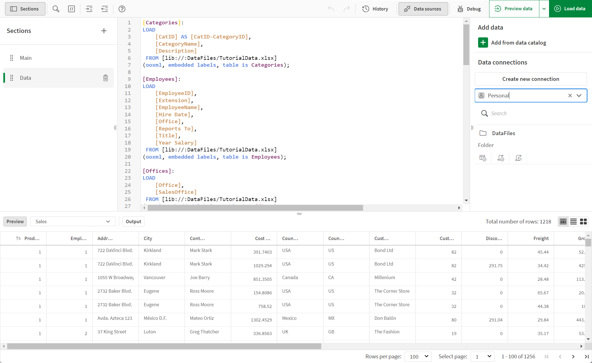Toggle the grid view layout icon
The image size is (592, 363).
583,221
